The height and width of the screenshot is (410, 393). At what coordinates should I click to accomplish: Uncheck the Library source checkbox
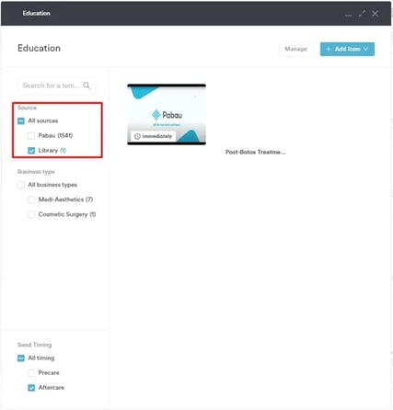pos(31,151)
